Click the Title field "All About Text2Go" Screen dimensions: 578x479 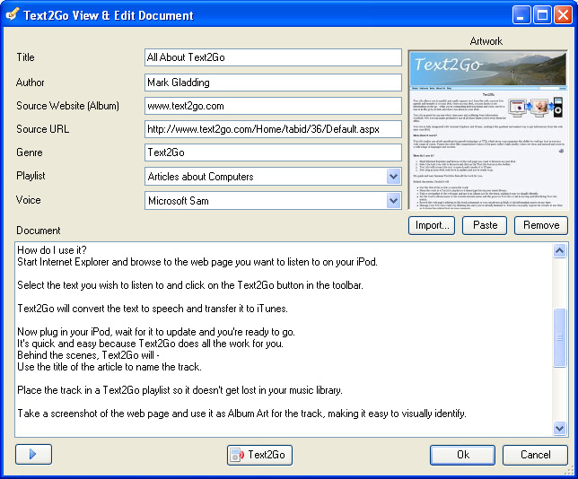[x=273, y=57]
